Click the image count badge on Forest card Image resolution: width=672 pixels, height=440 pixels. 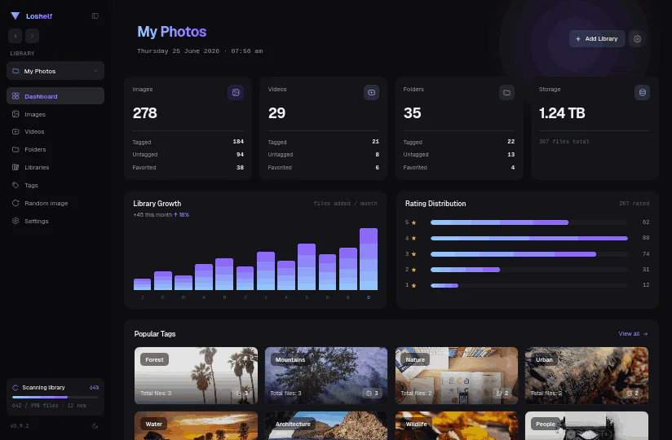click(242, 393)
